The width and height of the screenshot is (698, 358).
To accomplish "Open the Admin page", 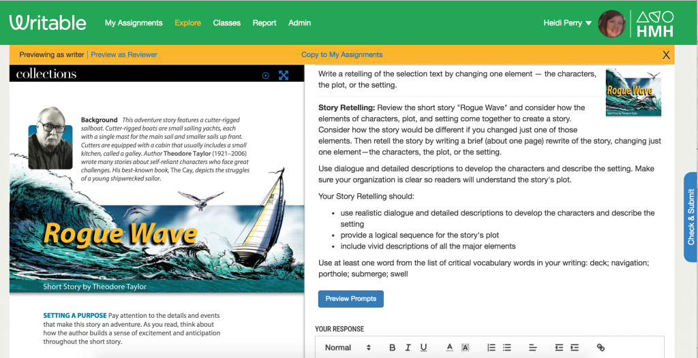I will pos(300,23).
